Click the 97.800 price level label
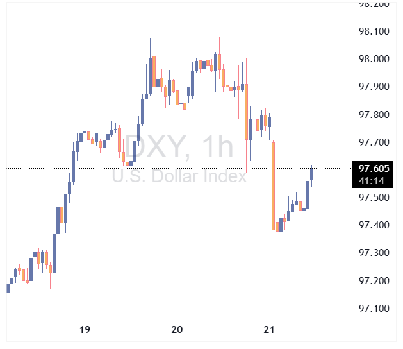Viewport: 403px width, 349px height. click(374, 114)
